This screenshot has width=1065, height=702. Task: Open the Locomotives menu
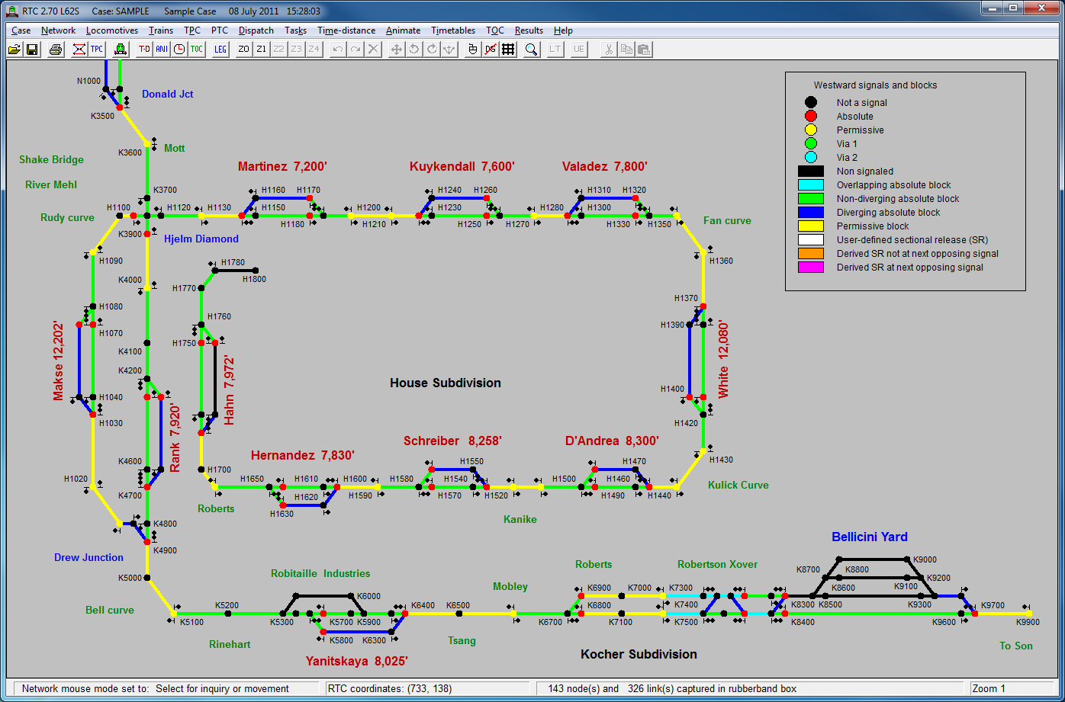[x=112, y=30]
